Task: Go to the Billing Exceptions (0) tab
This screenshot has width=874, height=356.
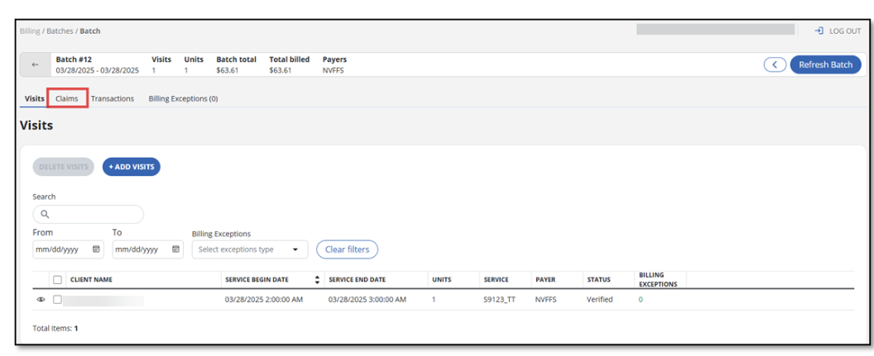Action: (183, 99)
